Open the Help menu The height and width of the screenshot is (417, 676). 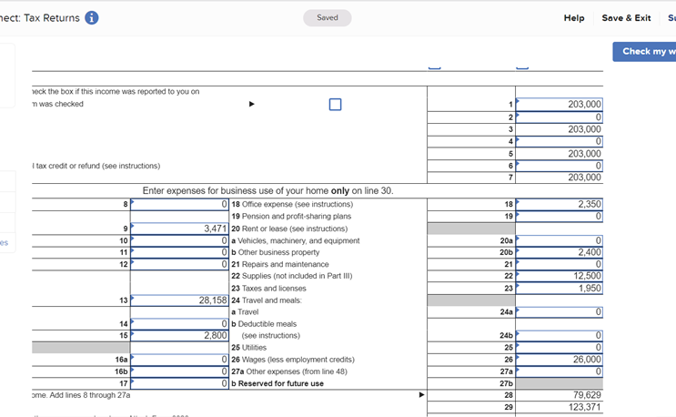click(x=574, y=18)
